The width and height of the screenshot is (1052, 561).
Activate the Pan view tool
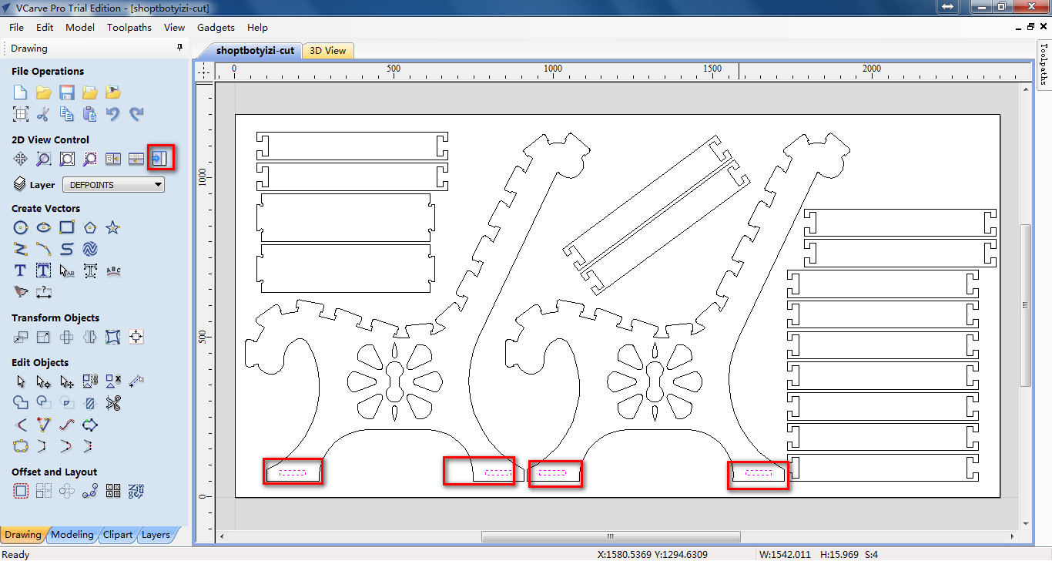21,159
